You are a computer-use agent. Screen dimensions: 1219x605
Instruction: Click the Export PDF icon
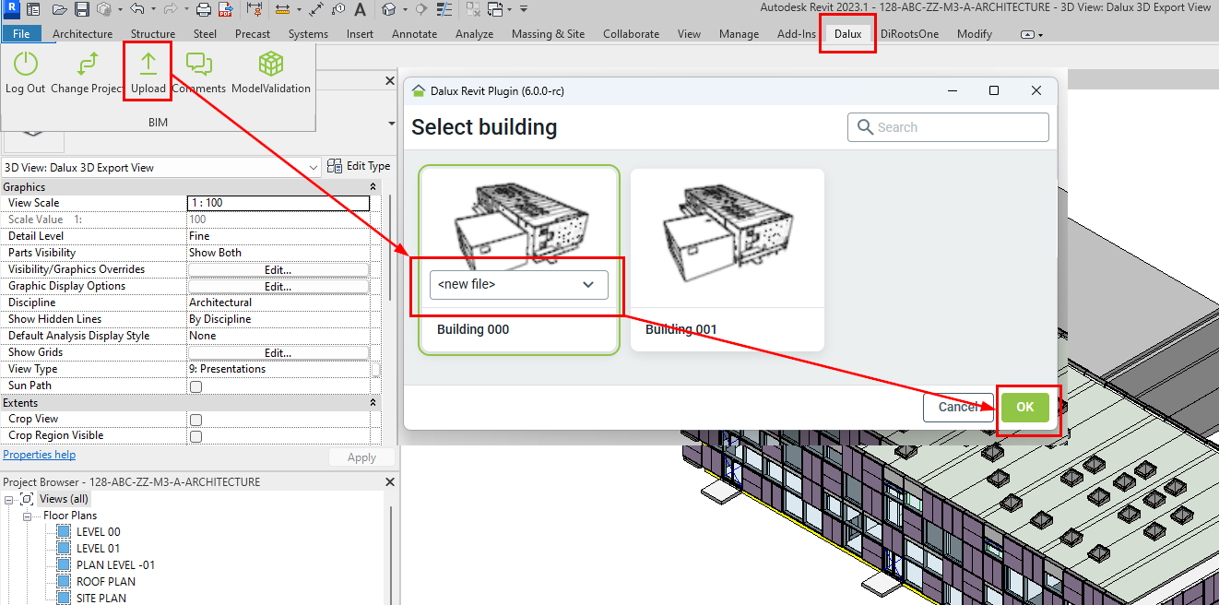pos(224,10)
